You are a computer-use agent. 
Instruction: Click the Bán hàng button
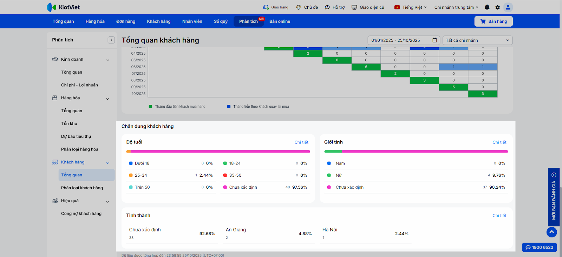[494, 21]
